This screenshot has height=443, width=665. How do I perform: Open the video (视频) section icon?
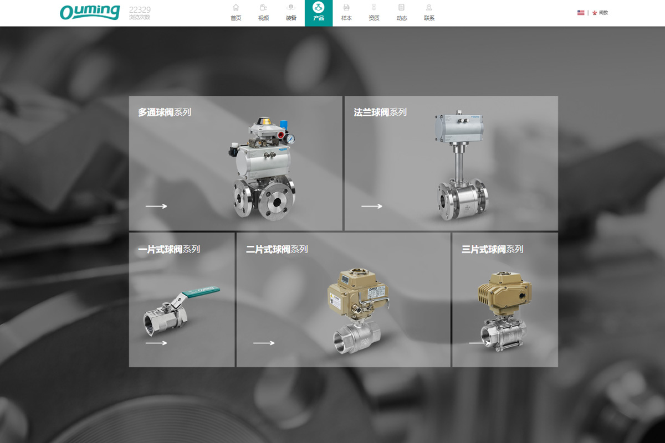coord(263,8)
